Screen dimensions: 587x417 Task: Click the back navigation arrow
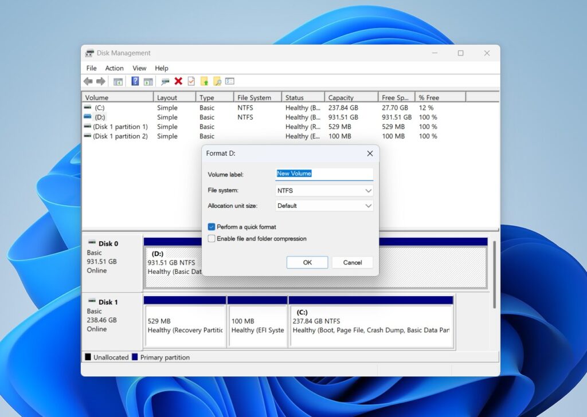88,81
